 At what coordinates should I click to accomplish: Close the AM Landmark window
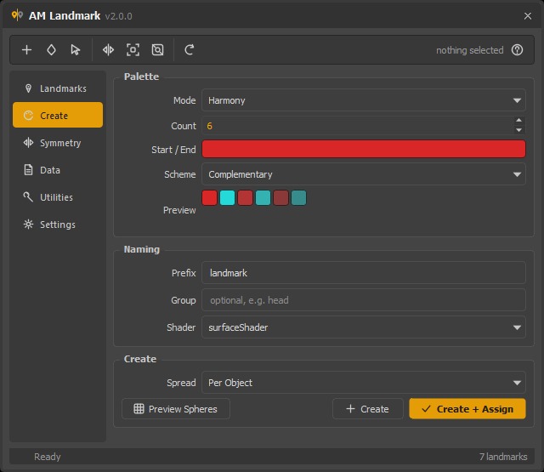click(528, 16)
